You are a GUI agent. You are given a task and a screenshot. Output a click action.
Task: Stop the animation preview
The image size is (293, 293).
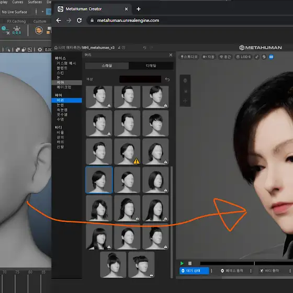pyautogui.click(x=190, y=263)
